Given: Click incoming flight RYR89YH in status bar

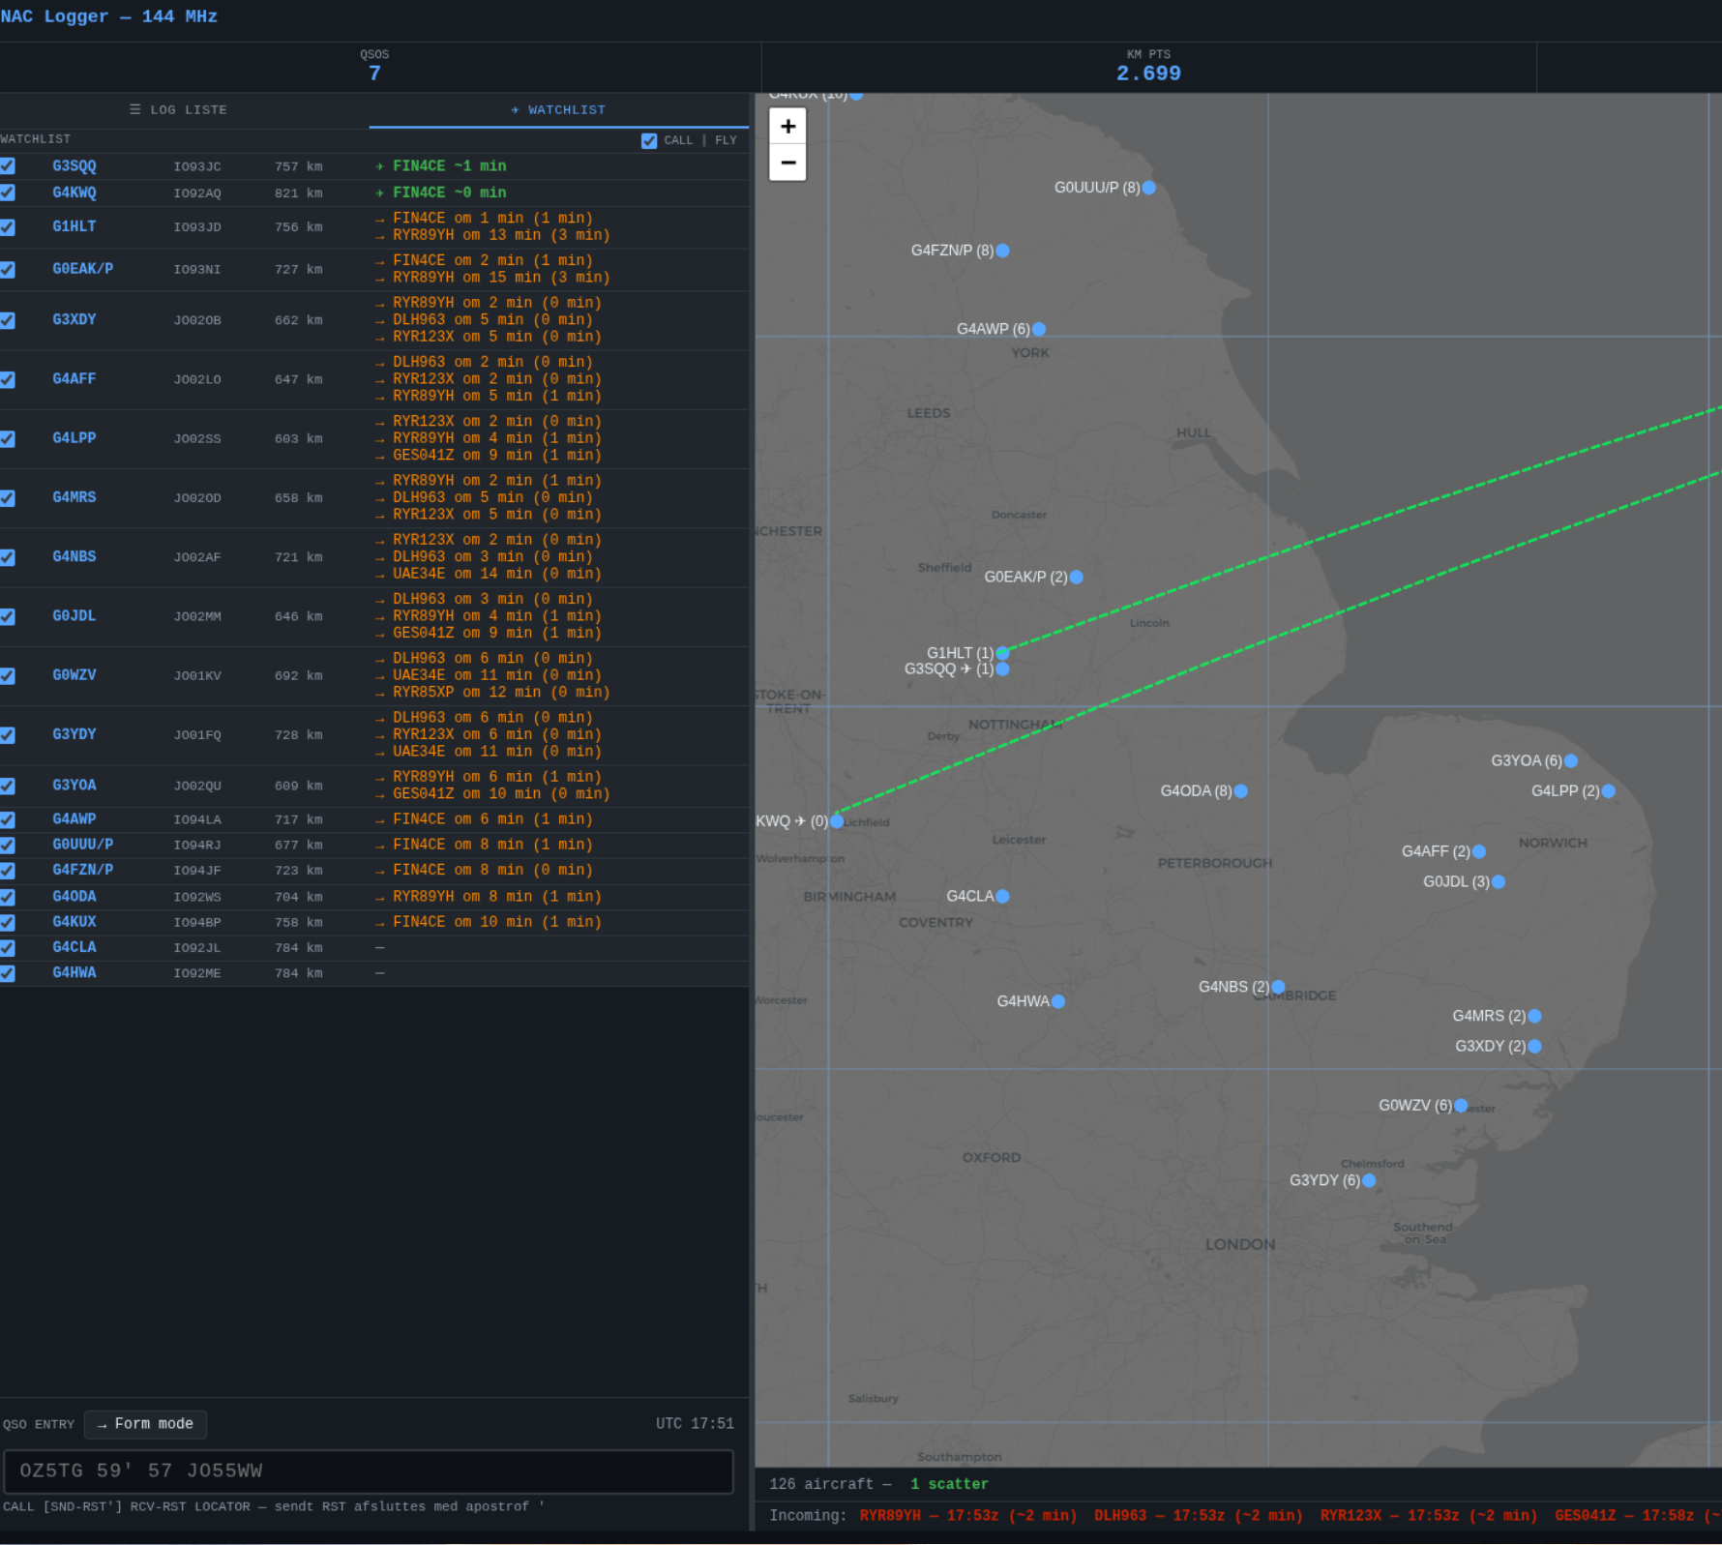Looking at the screenshot, I should click(x=967, y=1515).
